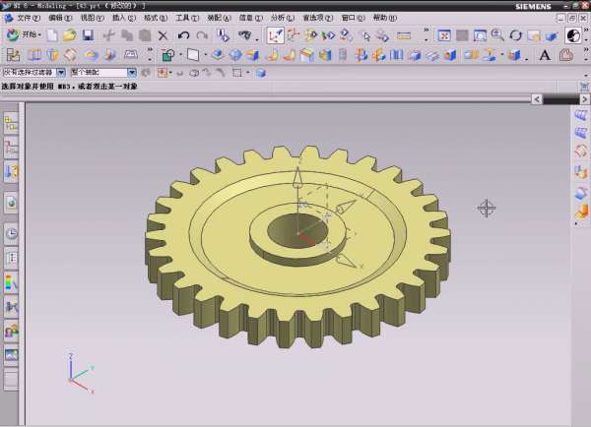Click the horizontal scrollbar left arrow

537,99
